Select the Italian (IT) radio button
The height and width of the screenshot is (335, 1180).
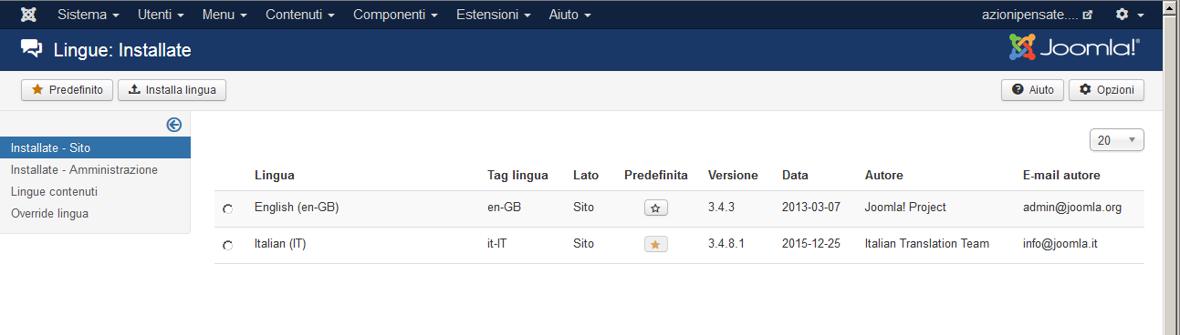tap(227, 245)
